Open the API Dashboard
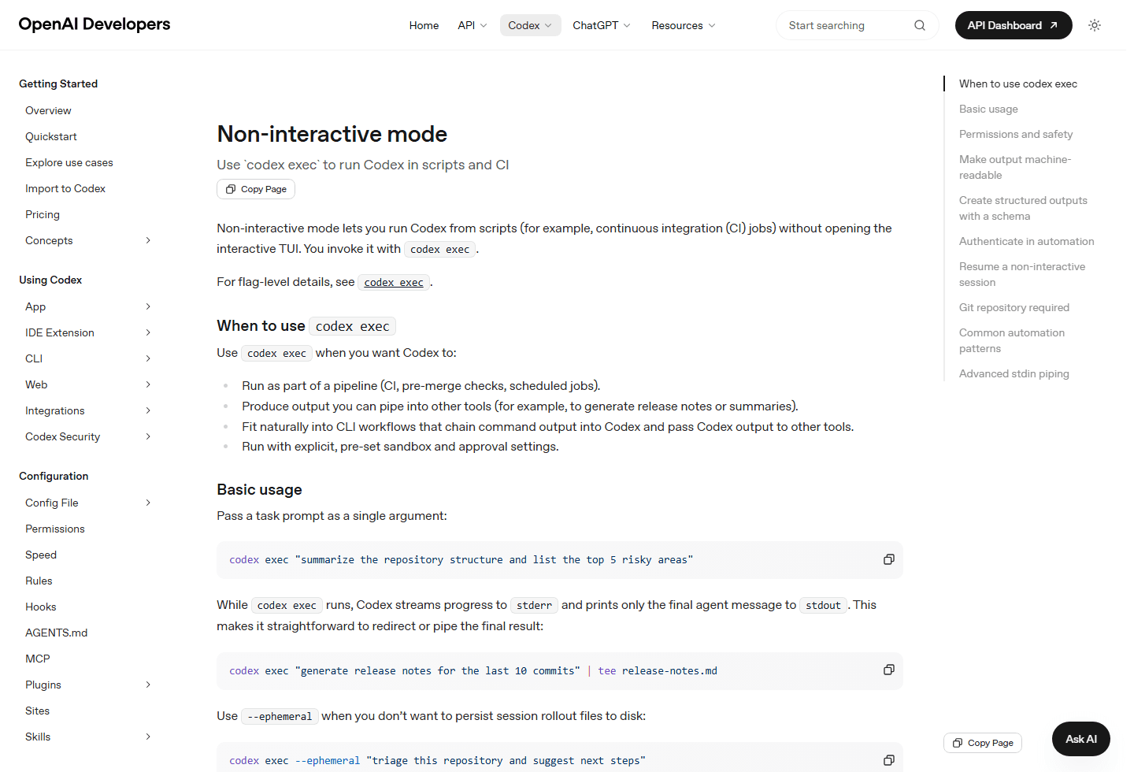This screenshot has width=1134, height=772. click(1014, 25)
